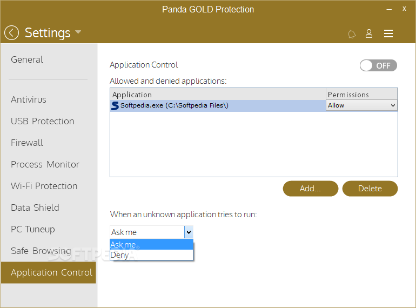Click the back arrow icon
The width and height of the screenshot is (416, 308).
11,33
